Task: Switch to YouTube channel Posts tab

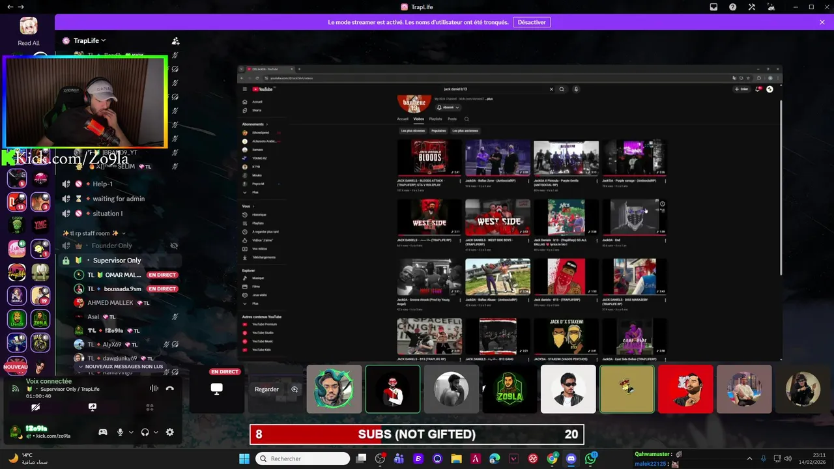Action: coord(452,119)
